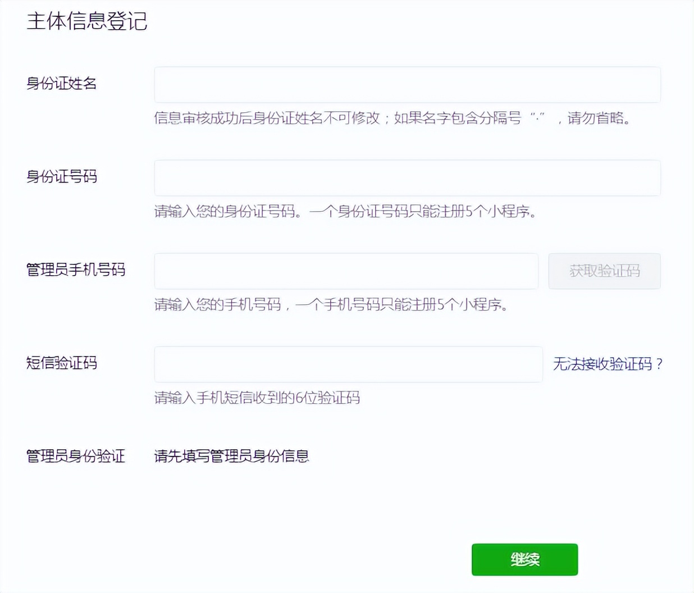Focus the empty name input box

[x=407, y=84]
